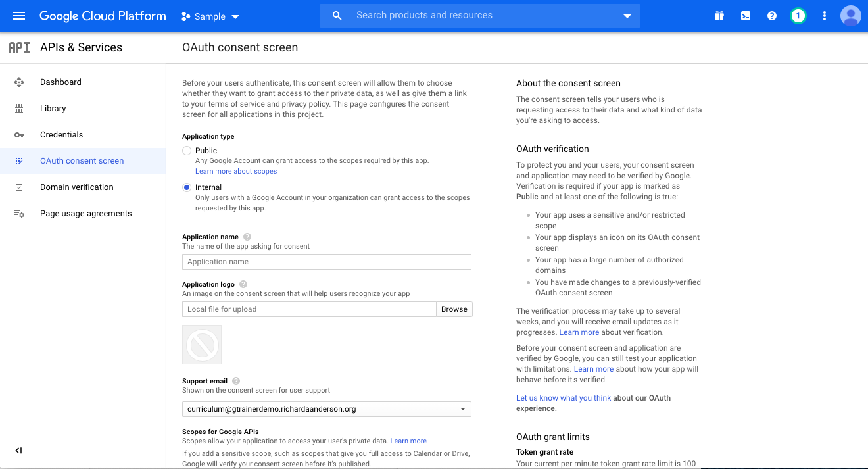Collapse the left sidebar with the arrow icon
868x469 pixels.
click(x=18, y=451)
